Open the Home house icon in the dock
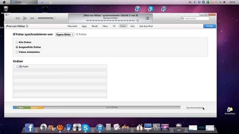The height and width of the screenshot is (134, 239). 139,127
